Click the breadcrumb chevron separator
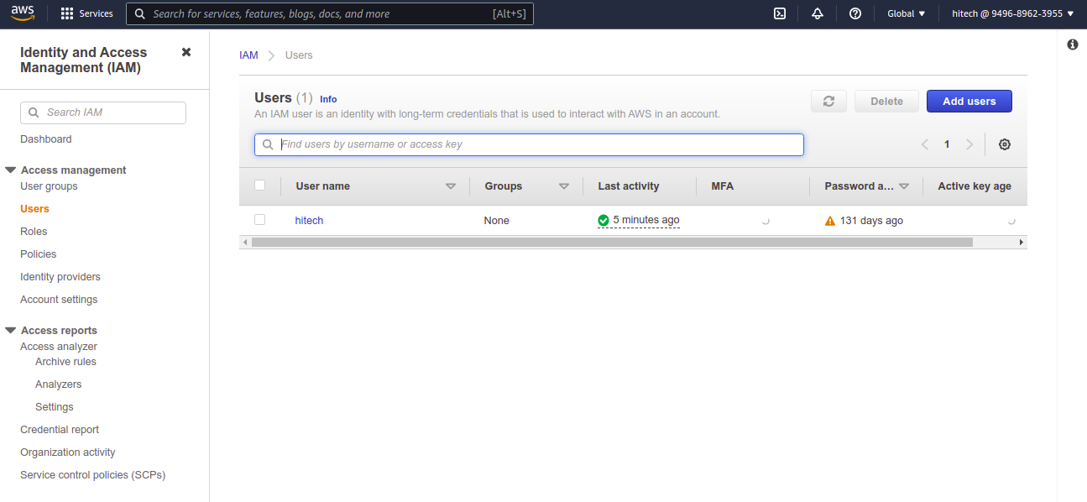The image size is (1087, 502). (271, 55)
